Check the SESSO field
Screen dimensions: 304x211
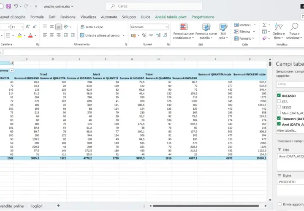click(279, 107)
